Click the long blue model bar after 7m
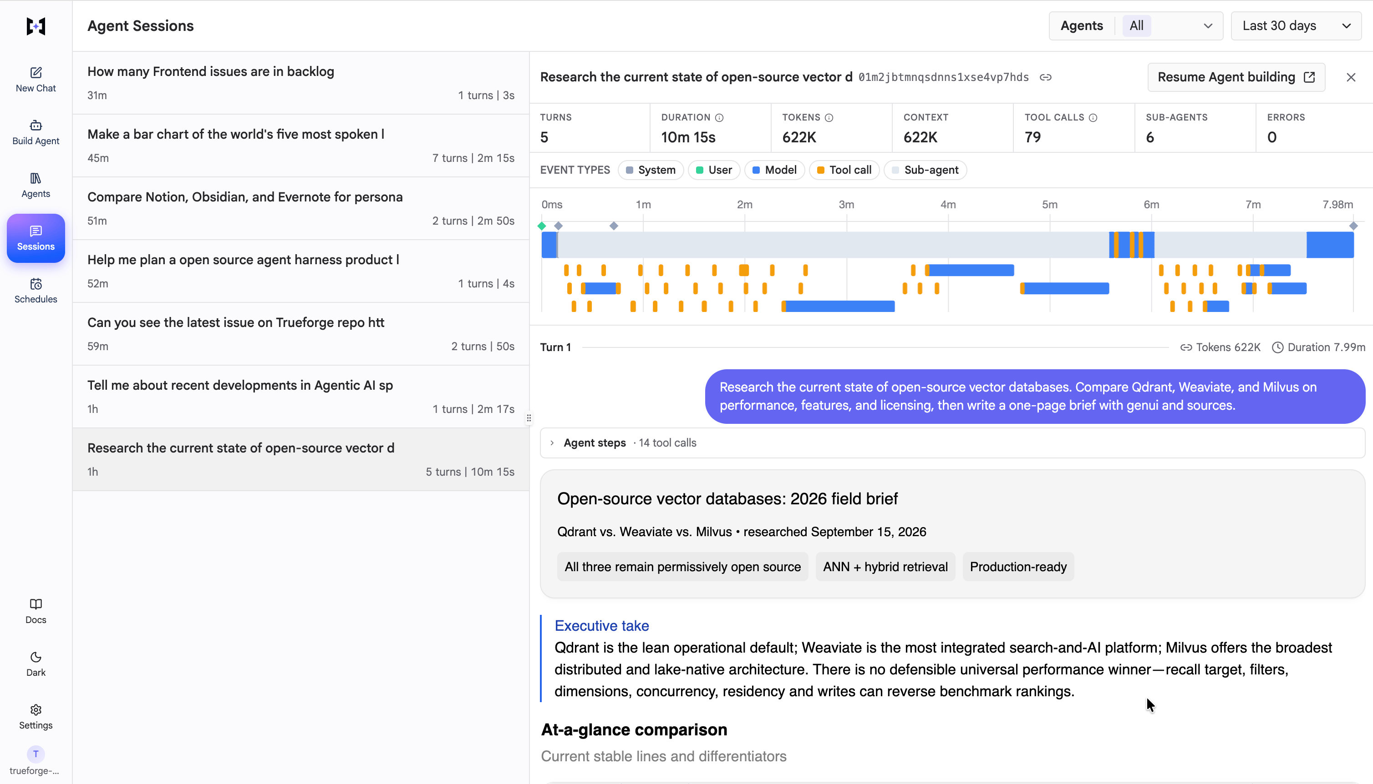The width and height of the screenshot is (1373, 784). pos(1330,245)
